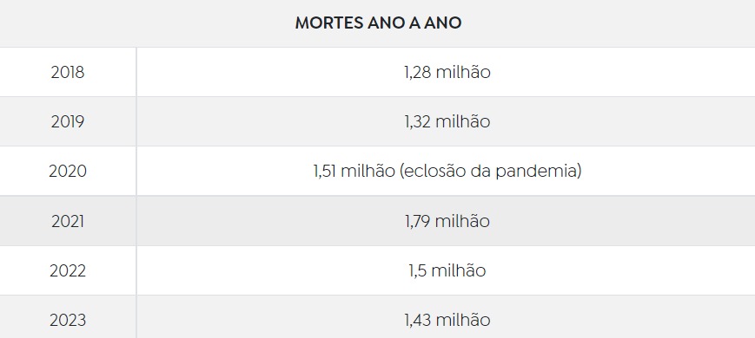Click the 1,79 milhão value
The image size is (755, 338).
tap(447, 221)
